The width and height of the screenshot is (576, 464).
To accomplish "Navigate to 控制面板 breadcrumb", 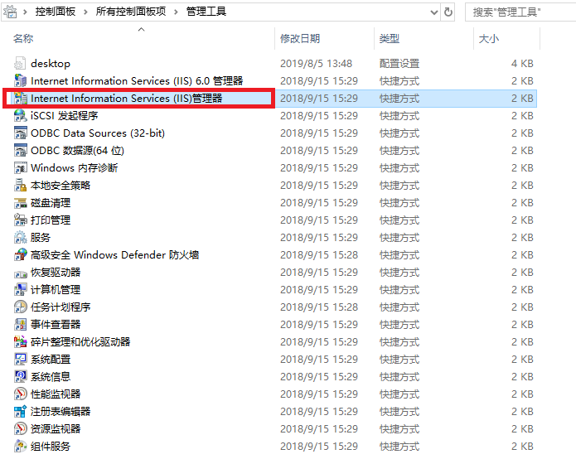I will tap(56, 12).
